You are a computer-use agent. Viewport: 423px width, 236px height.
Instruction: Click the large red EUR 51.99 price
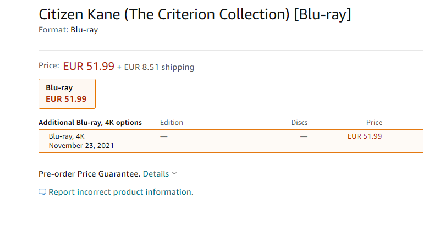tap(89, 66)
